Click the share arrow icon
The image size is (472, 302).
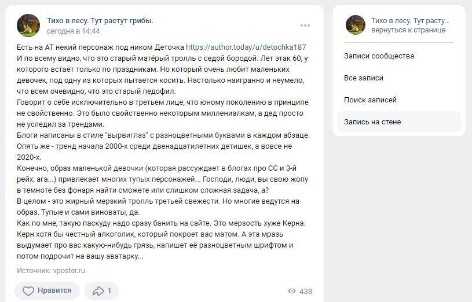[98, 291]
